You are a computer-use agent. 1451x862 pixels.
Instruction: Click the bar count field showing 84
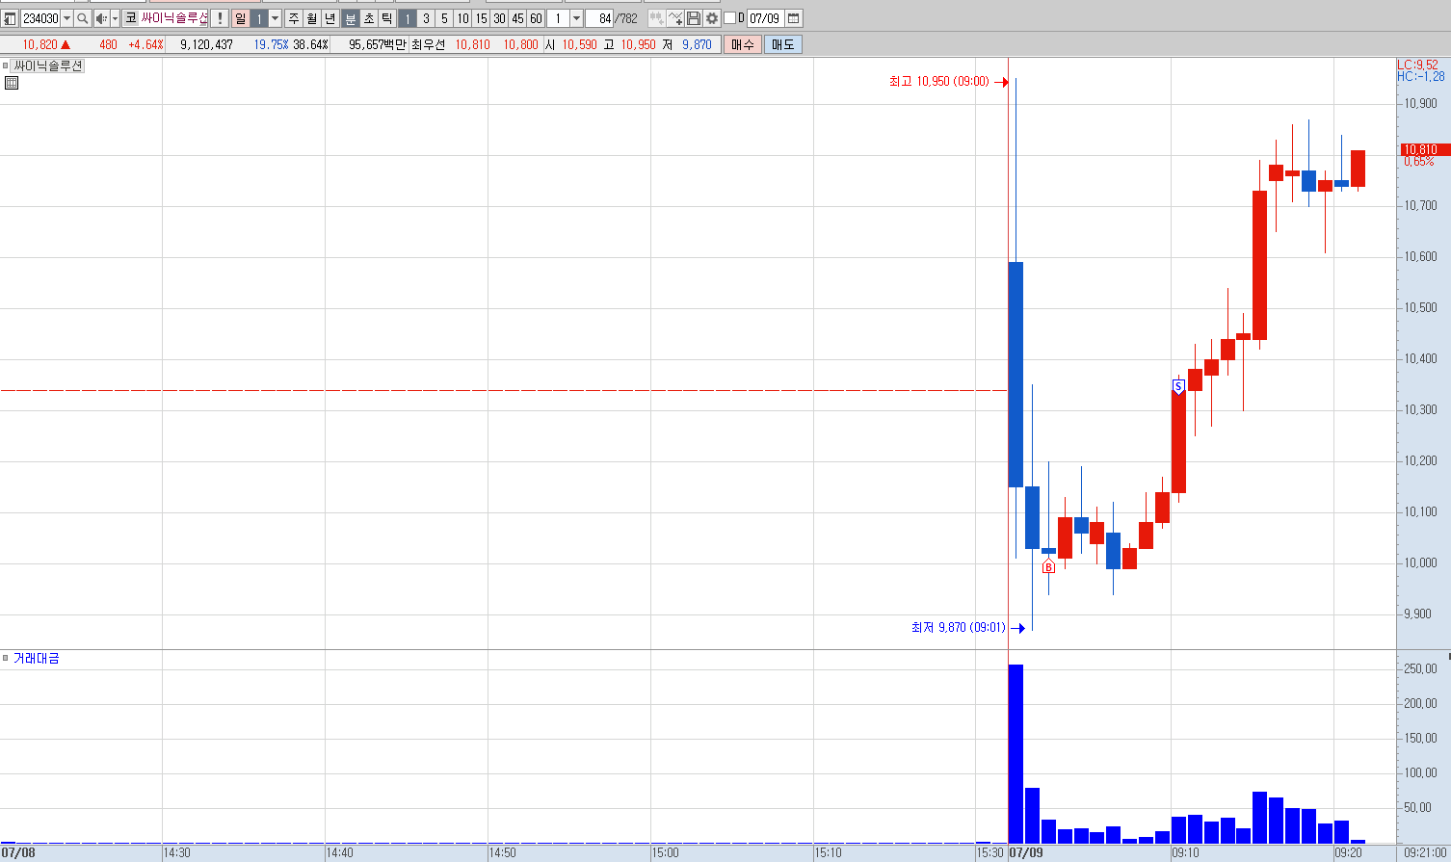599,18
